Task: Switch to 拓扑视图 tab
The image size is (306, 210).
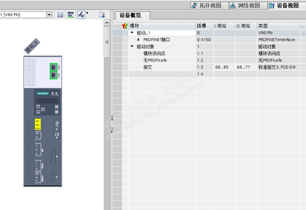Action: pos(210,5)
